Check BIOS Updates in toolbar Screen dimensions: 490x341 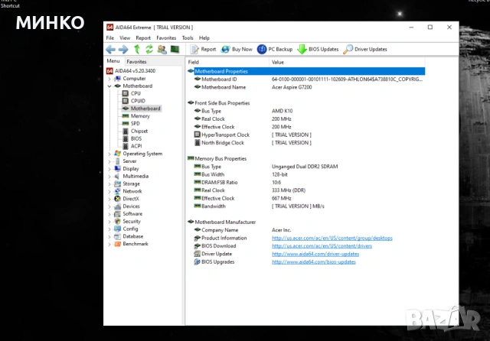point(318,49)
